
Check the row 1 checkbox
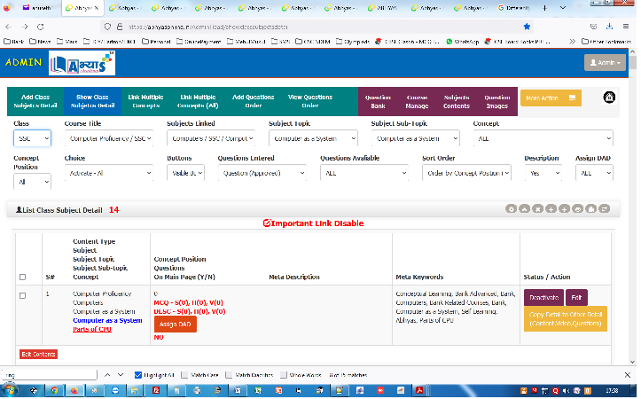23,295
